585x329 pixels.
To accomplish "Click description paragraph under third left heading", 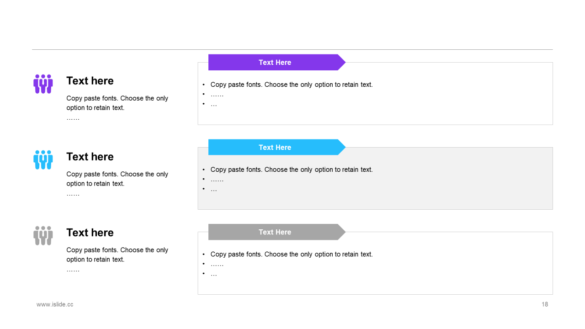I will point(117,260).
